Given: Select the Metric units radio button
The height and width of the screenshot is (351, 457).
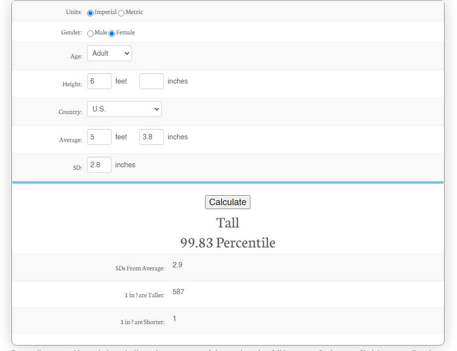Looking at the screenshot, I should [121, 13].
